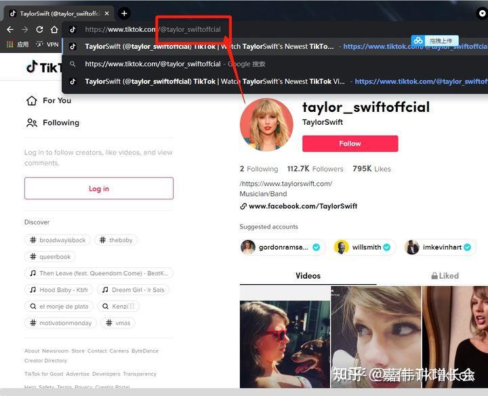Image resolution: width=488 pixels, height=396 pixels.
Task: Open the vmas hashtag
Action: pos(118,323)
